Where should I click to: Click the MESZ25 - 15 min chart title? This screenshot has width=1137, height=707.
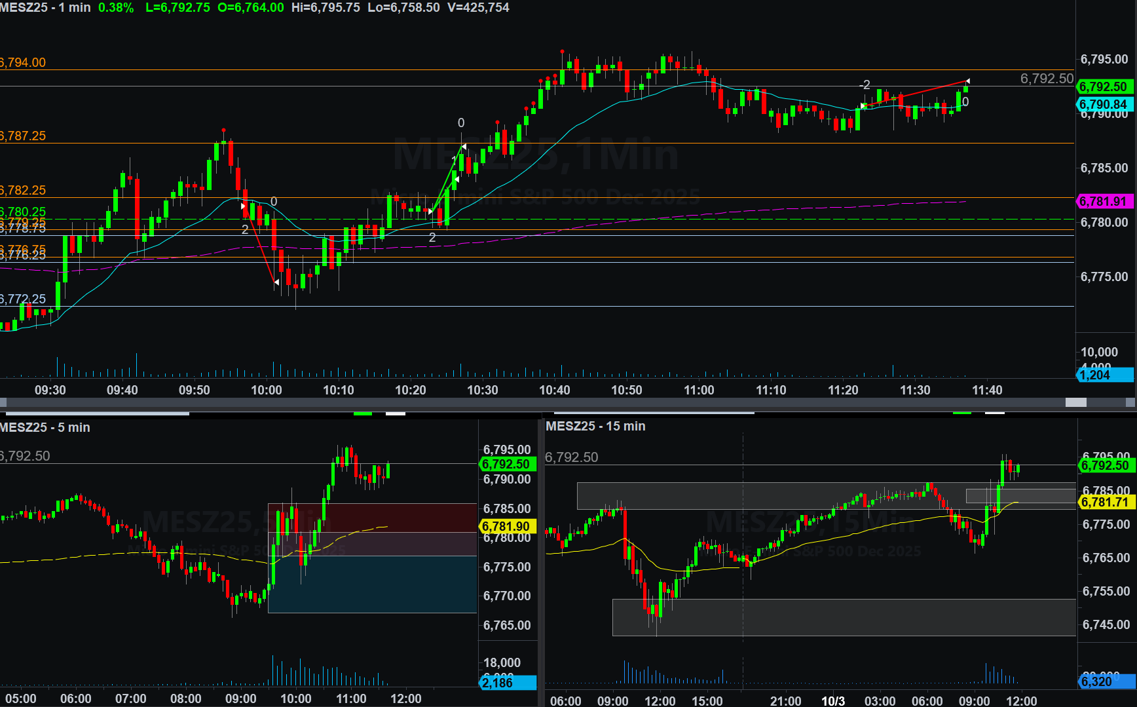coord(595,426)
